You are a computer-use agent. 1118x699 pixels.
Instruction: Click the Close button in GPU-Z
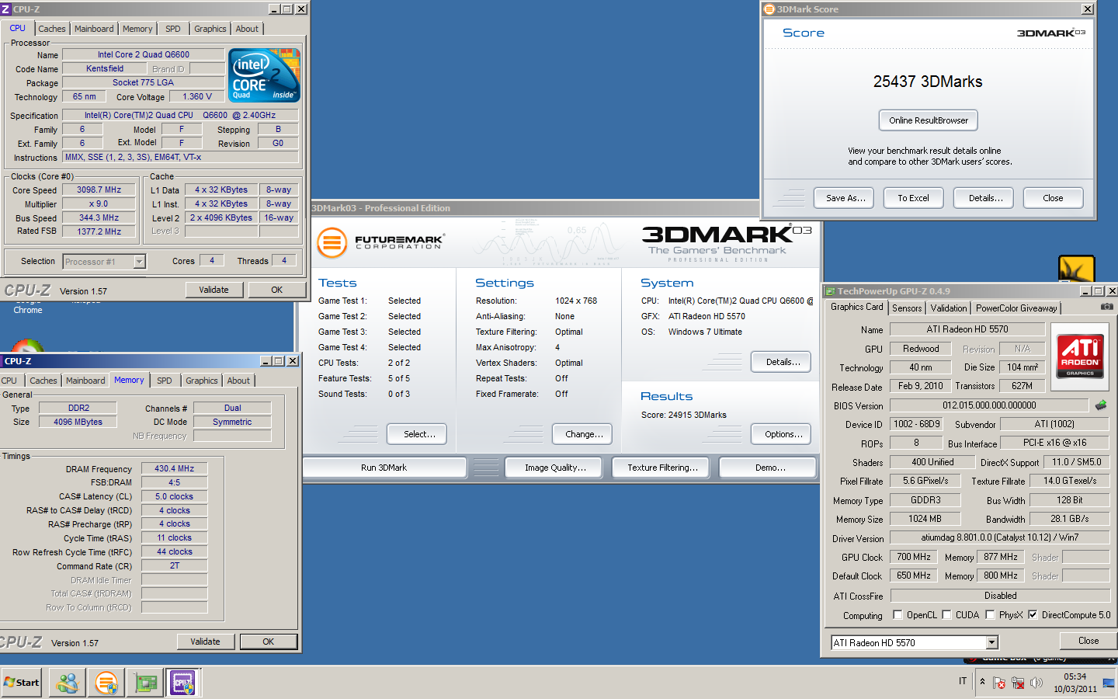pyautogui.click(x=1088, y=641)
